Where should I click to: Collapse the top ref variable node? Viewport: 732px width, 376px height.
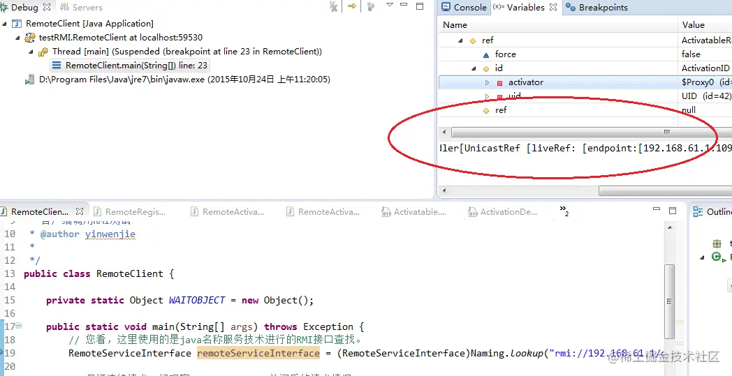[x=460, y=40]
